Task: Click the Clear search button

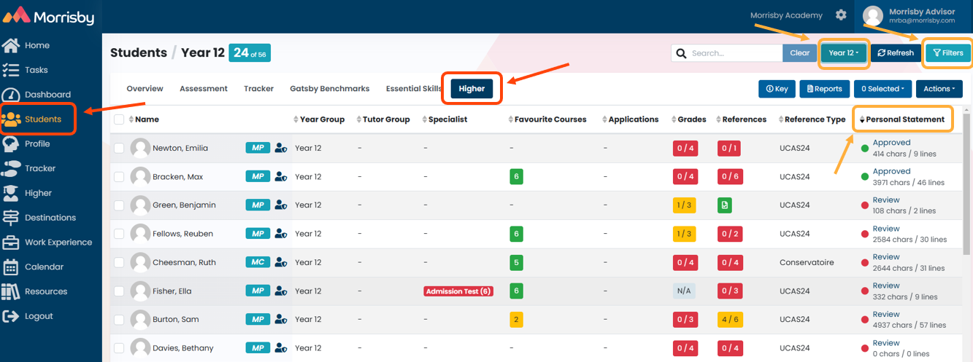Action: [x=800, y=53]
